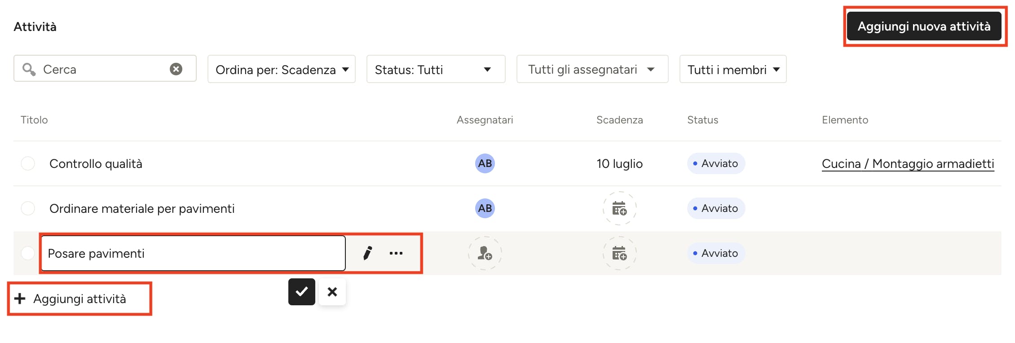Mark Controllo qualità as complete

click(x=28, y=163)
